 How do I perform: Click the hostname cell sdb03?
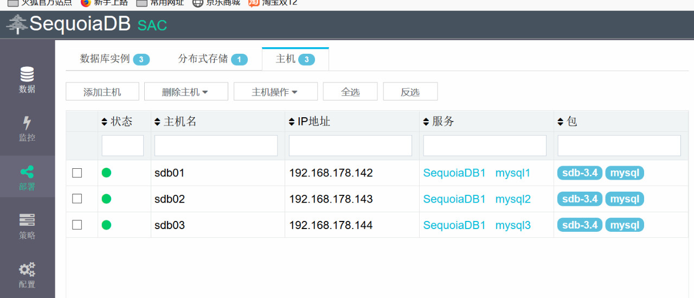(x=170, y=225)
